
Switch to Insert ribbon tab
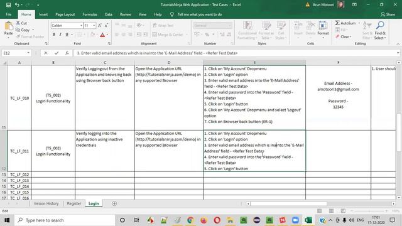[43, 14]
